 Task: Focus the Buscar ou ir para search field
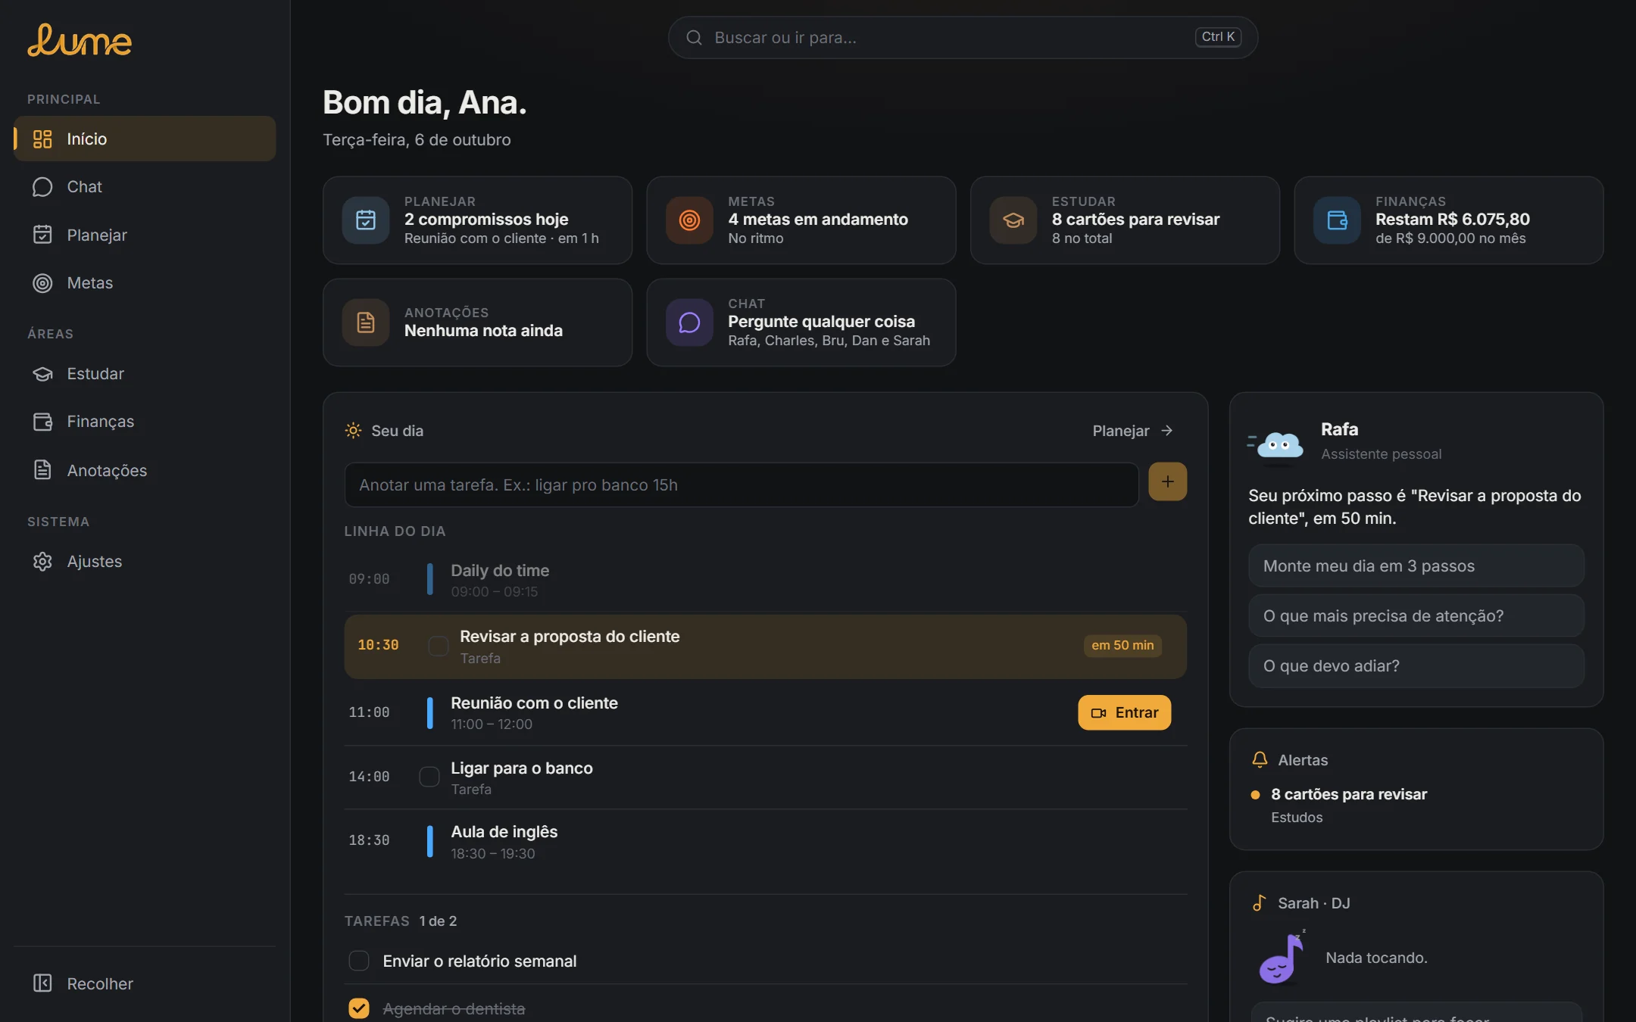point(963,37)
